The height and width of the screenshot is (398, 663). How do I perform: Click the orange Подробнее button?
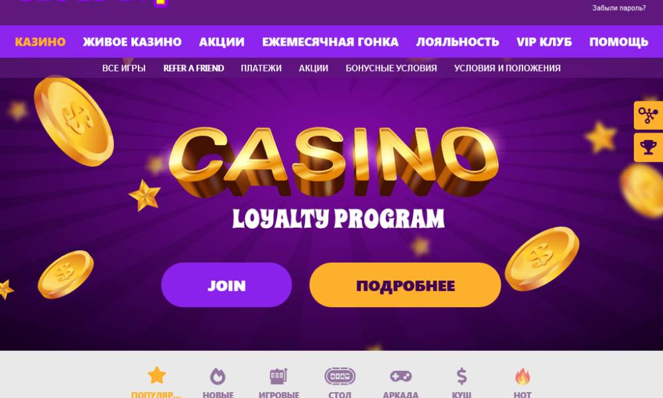(x=405, y=285)
